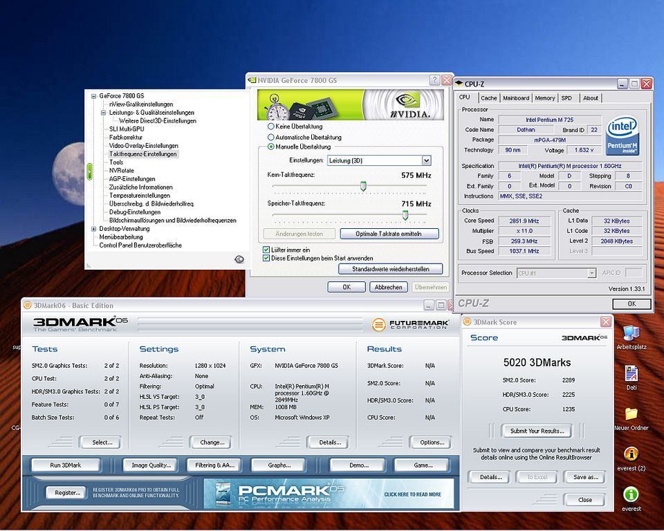Switch to the Memory tab in CPU-Z
Image resolution: width=664 pixels, height=531 pixels.
tap(544, 98)
